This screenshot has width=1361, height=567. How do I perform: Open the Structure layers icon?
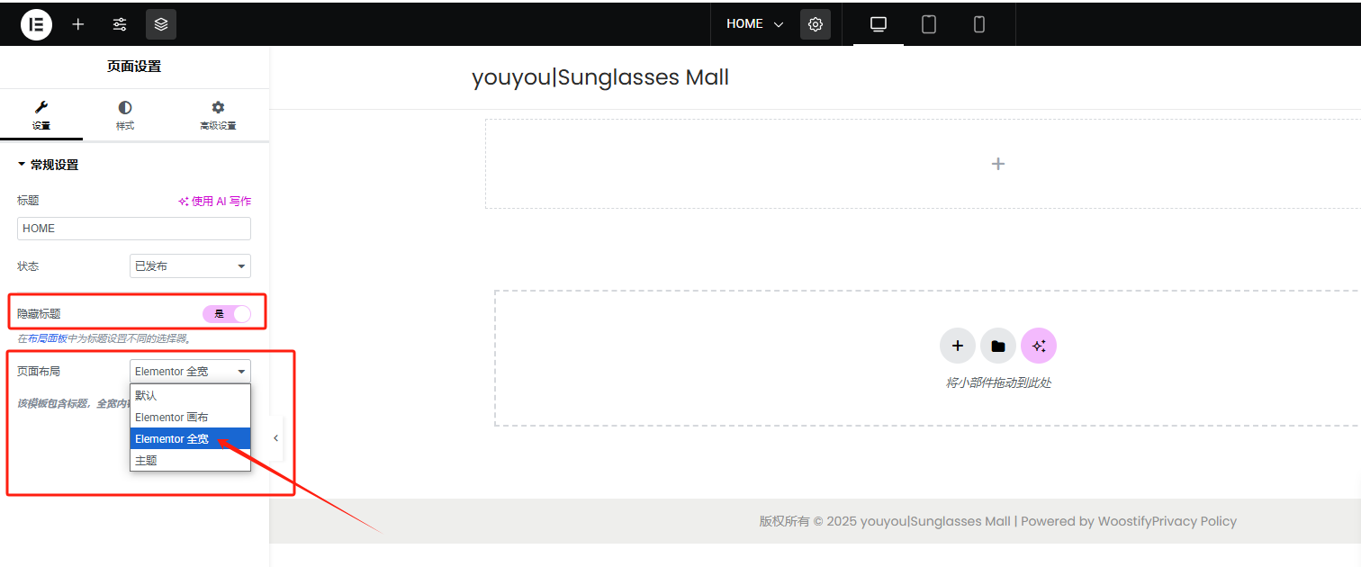(x=161, y=24)
